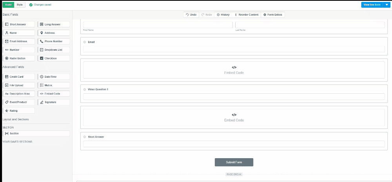Click the Submit Form button

[234, 162]
